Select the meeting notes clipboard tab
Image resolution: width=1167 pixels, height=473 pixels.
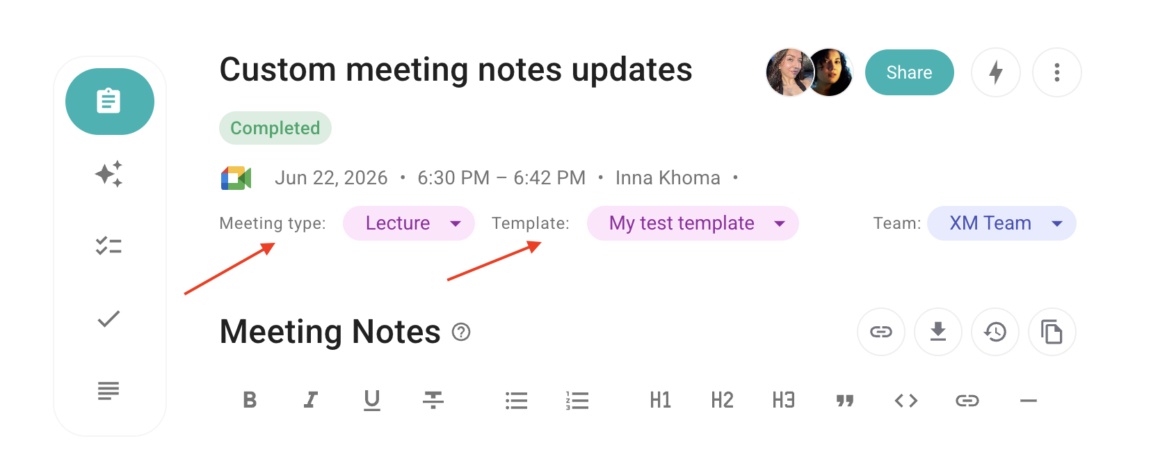[x=110, y=102]
